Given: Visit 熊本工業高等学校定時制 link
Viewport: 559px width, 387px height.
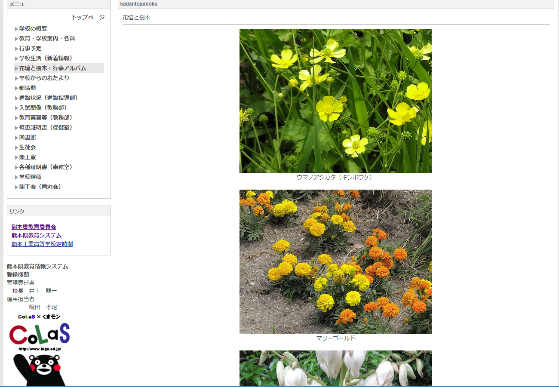Looking at the screenshot, I should pos(42,244).
